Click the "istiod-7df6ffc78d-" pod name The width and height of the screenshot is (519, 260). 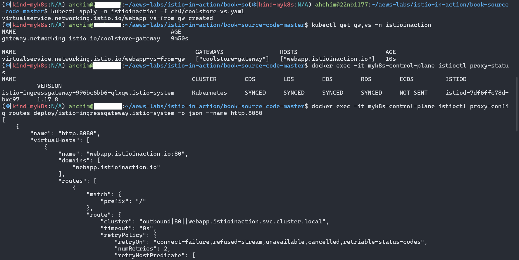click(477, 93)
